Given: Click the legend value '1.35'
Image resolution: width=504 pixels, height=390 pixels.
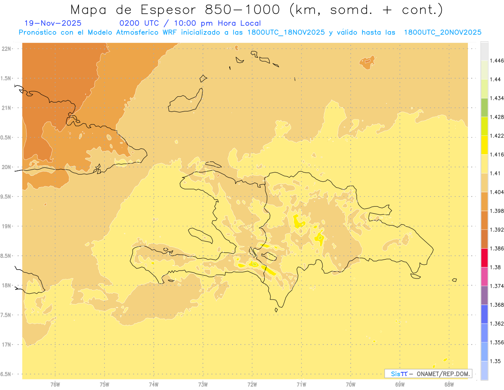Looking at the screenshot, I should [x=496, y=361].
